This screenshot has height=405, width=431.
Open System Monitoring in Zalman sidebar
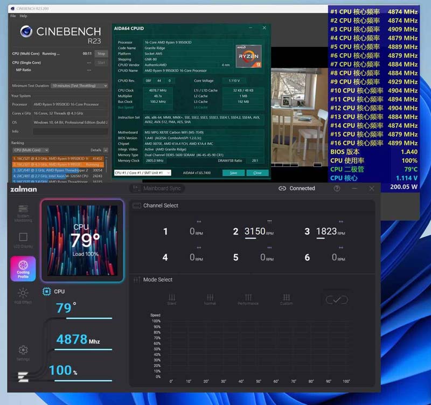(x=23, y=213)
